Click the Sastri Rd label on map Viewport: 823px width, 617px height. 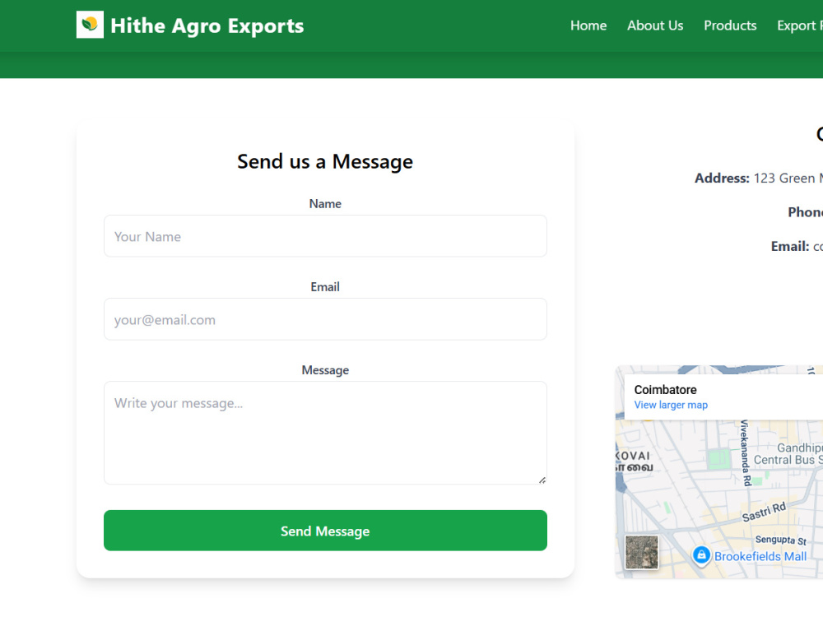point(764,512)
